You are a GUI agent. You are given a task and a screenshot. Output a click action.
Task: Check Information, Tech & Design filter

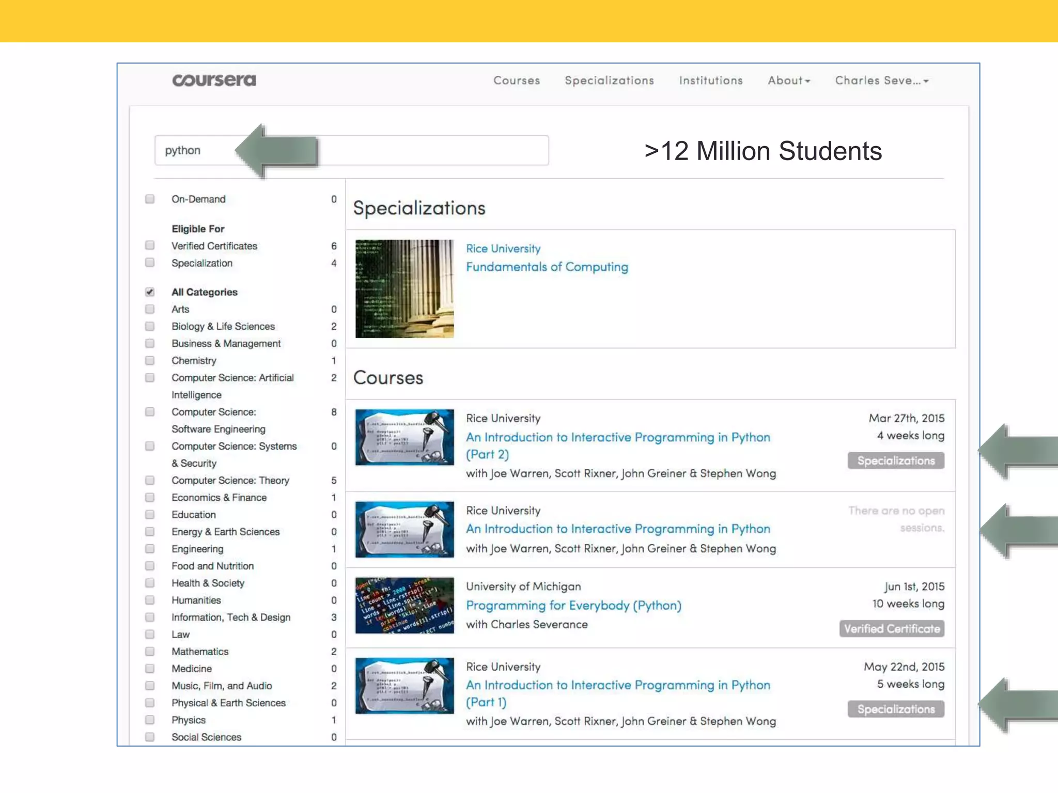(150, 617)
